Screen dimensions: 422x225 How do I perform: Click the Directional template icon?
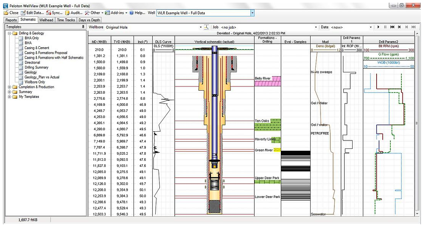[x=21, y=62]
